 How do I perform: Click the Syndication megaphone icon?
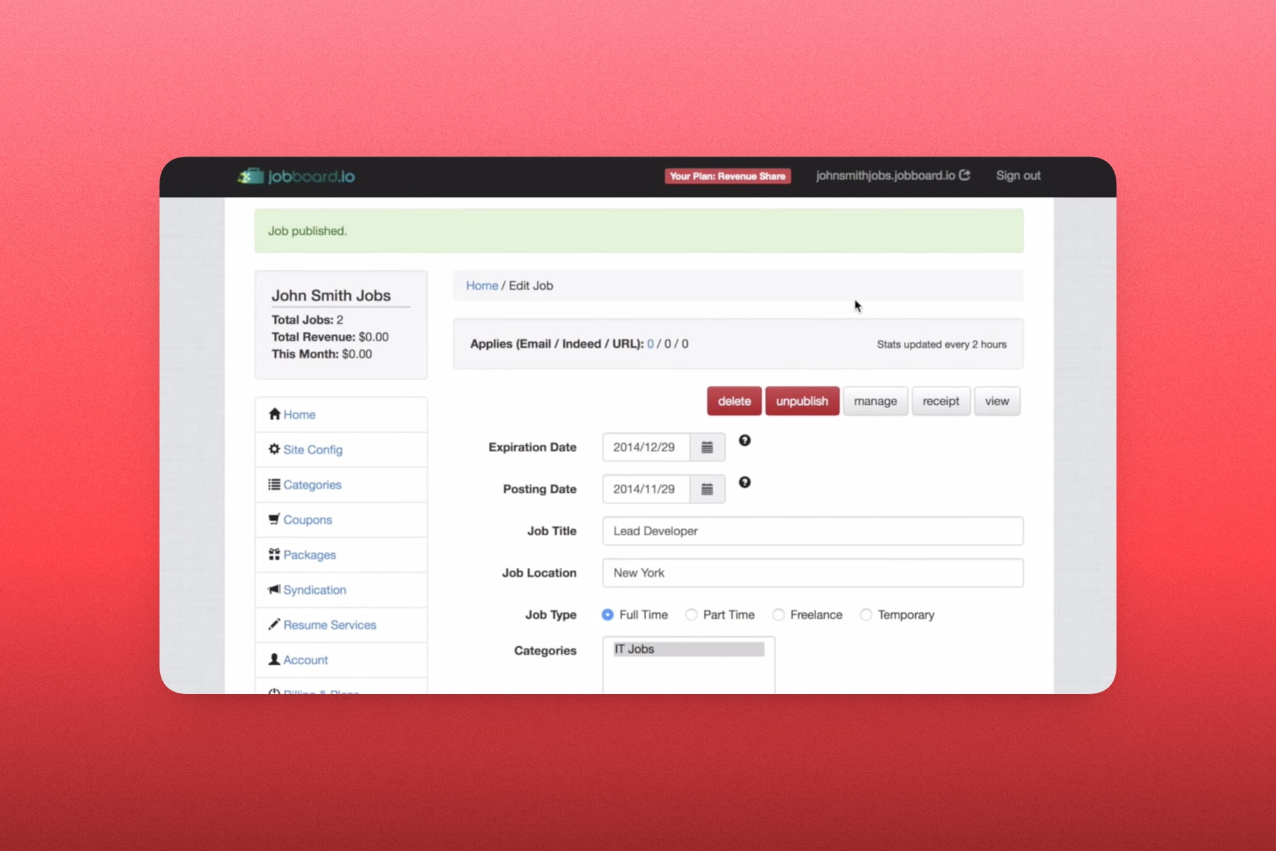[x=274, y=590]
